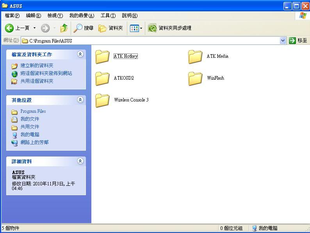Click the publish-to-web globe icon
Image resolution: width=310 pixels, height=233 pixels.
[x=14, y=74]
